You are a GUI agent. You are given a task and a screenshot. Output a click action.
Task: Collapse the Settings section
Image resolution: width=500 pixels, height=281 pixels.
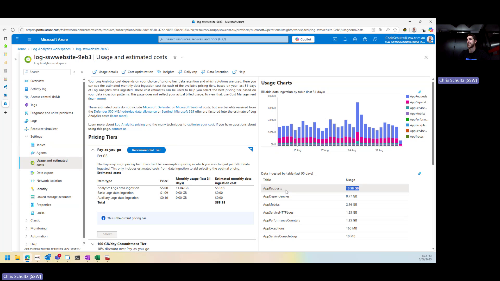pyautogui.click(x=27, y=136)
